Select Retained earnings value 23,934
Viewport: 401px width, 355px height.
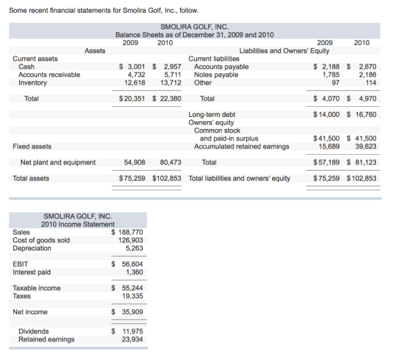(132, 339)
